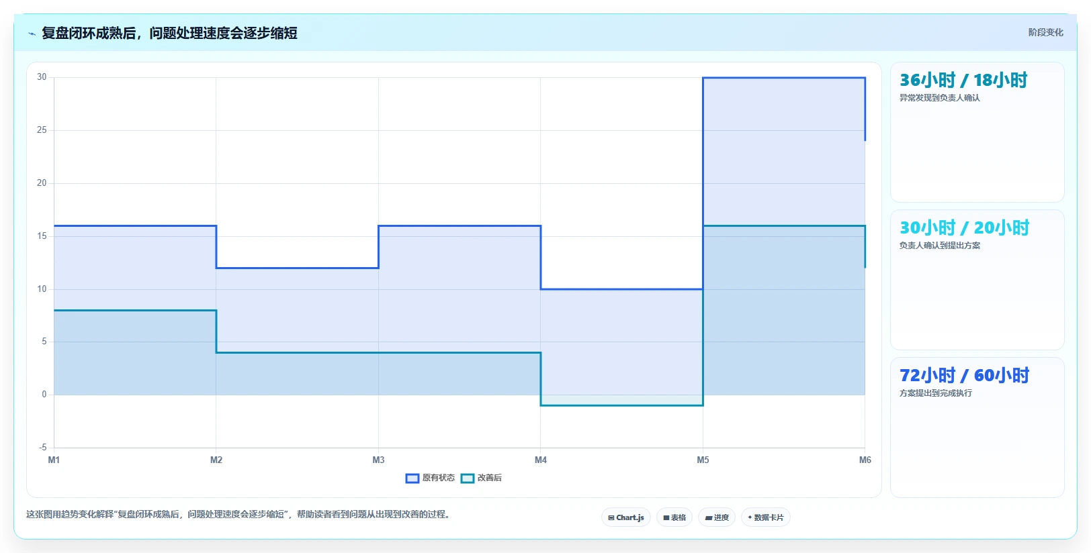The height and width of the screenshot is (553, 1091).
Task: Click the 方案提出到完成执行 label
Action: pyautogui.click(x=936, y=393)
